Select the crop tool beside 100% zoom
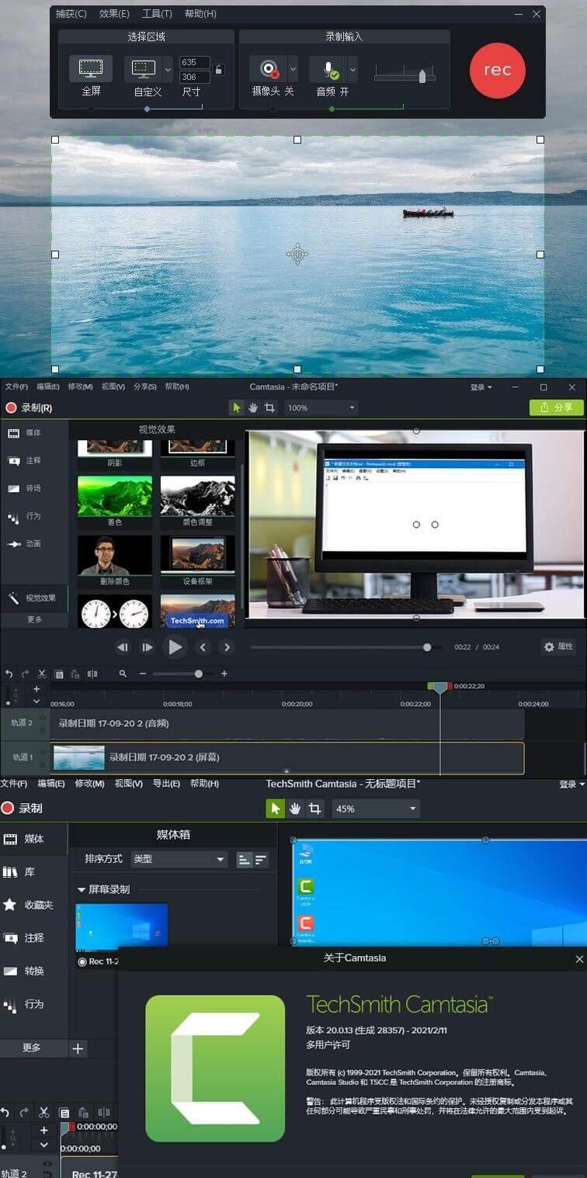Screen dimensions: 587x1178 point(270,407)
